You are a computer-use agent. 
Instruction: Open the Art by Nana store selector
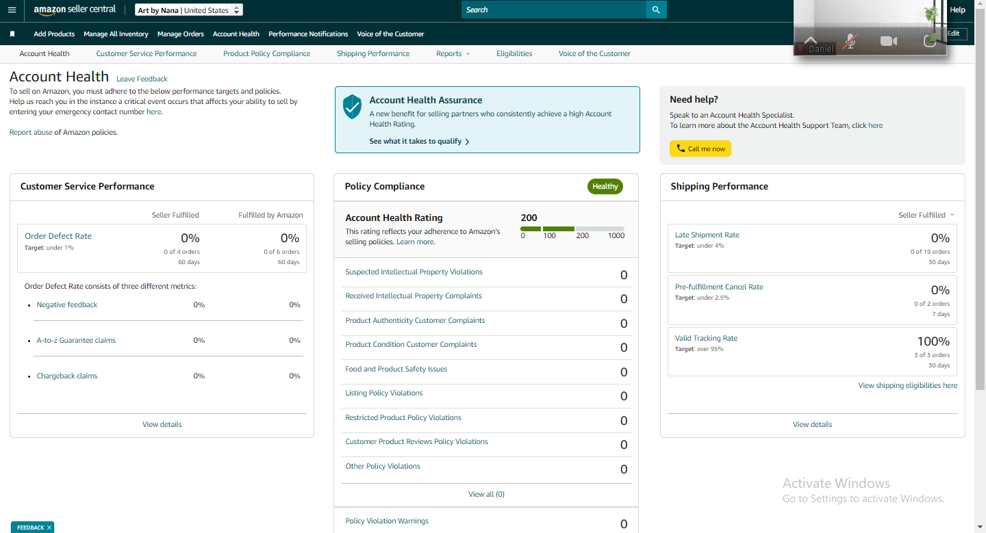point(188,10)
